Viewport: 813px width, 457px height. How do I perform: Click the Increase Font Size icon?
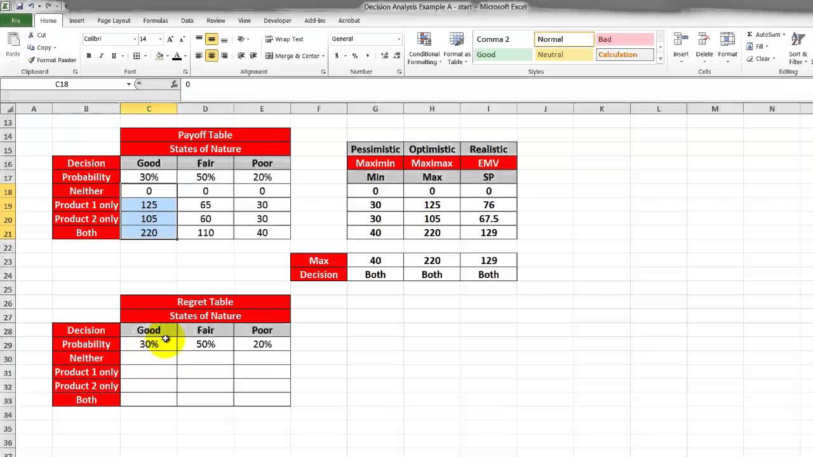(170, 39)
